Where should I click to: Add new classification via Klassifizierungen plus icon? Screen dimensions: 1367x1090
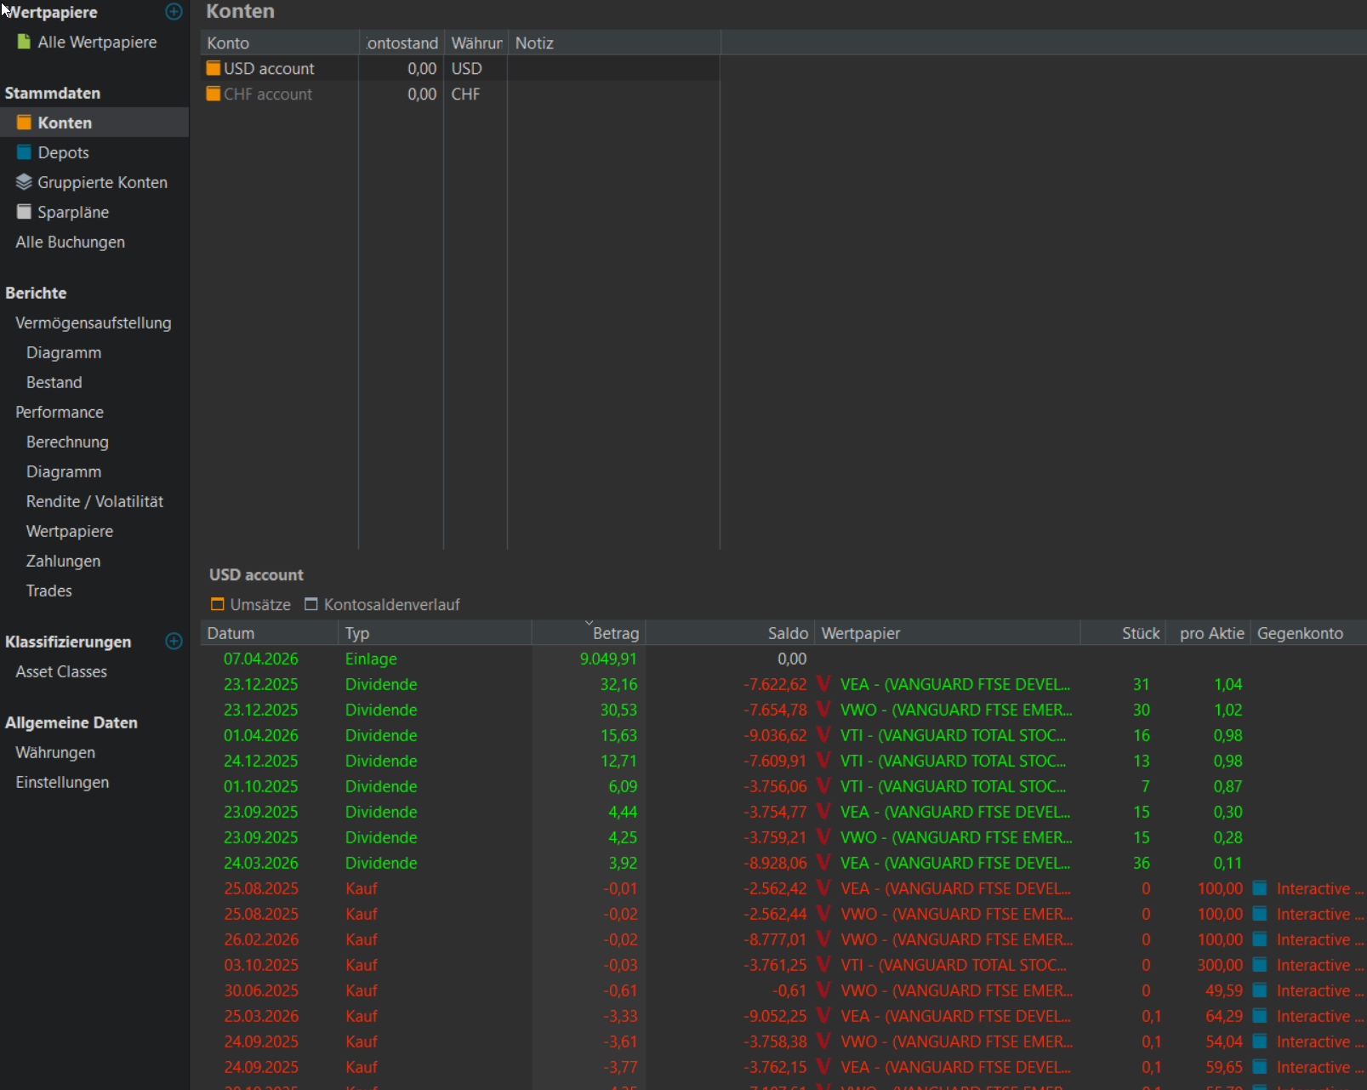click(174, 642)
